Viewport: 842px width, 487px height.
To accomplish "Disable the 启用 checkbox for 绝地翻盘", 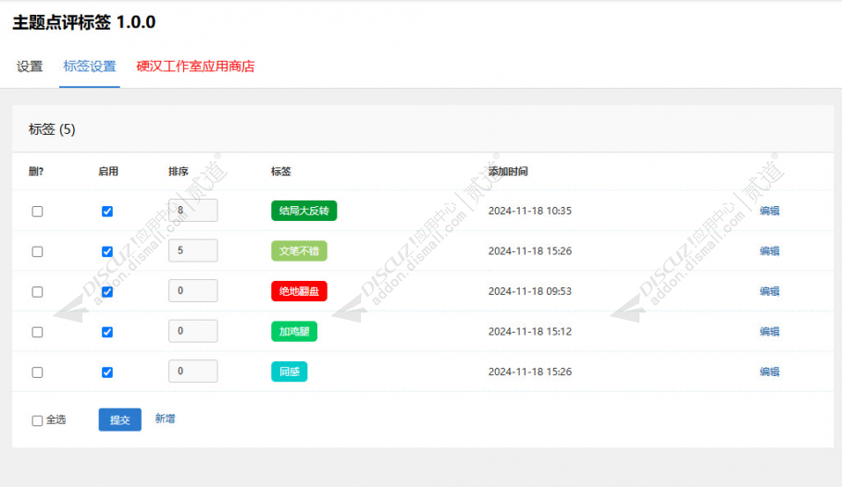I will tap(107, 292).
